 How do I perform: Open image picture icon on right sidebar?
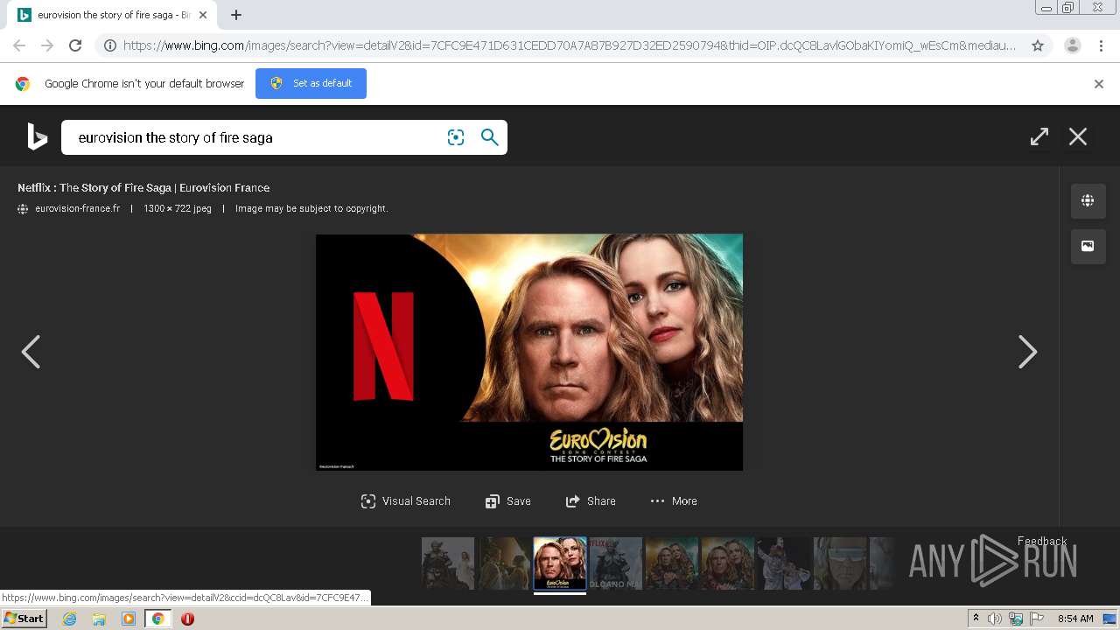[x=1088, y=246]
